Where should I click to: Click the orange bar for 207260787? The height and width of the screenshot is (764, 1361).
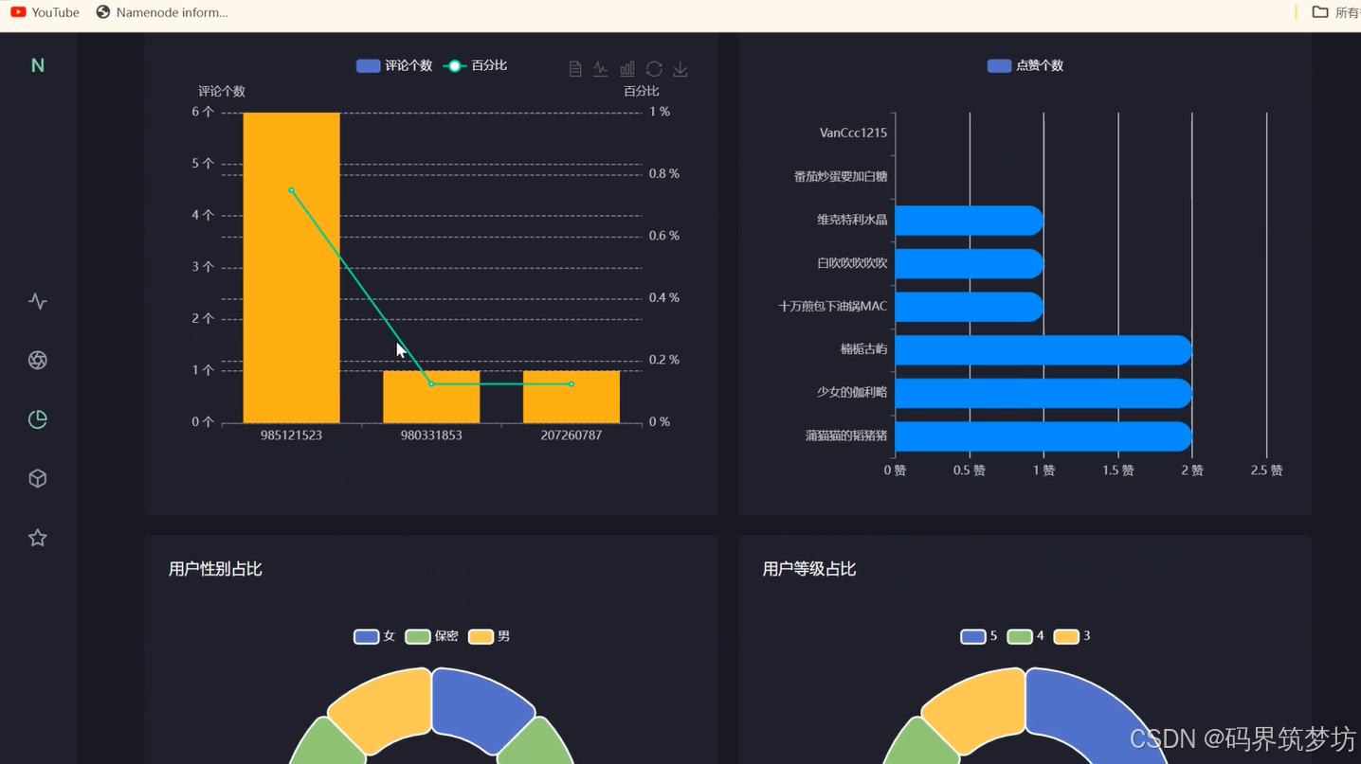pyautogui.click(x=572, y=397)
